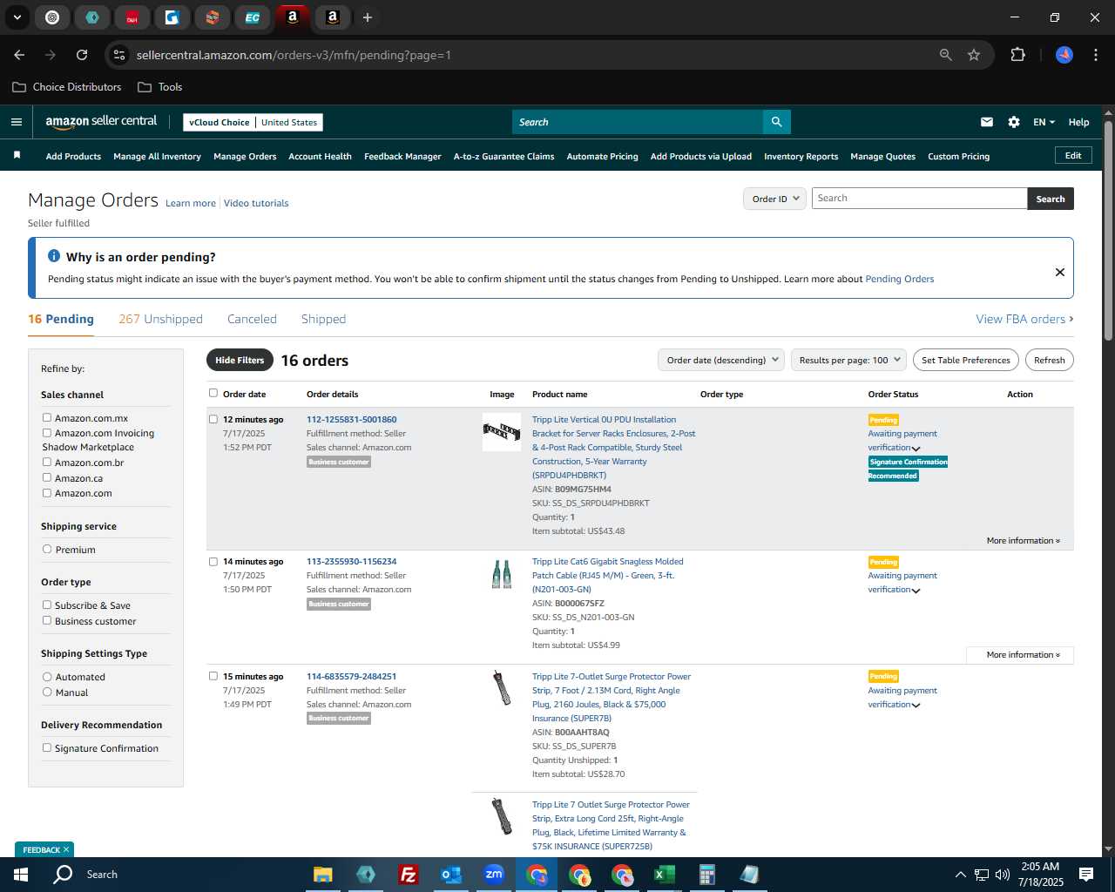Check the Amazon.ca filter

pos(47,478)
